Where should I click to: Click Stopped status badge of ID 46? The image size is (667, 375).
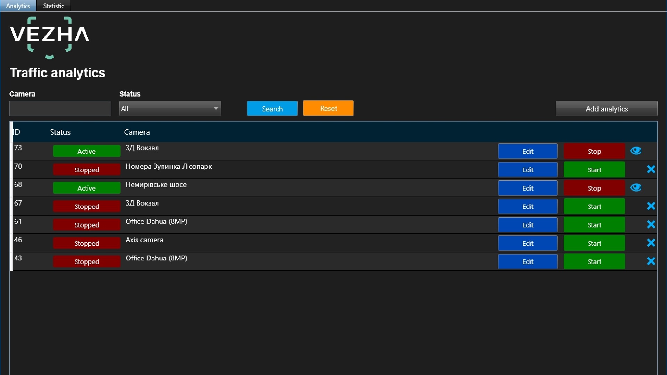[x=87, y=243]
